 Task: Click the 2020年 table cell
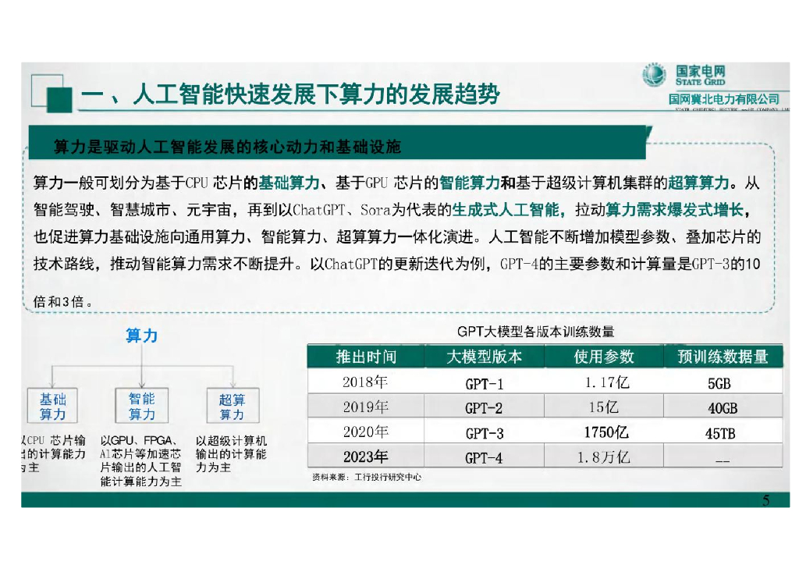click(x=366, y=432)
